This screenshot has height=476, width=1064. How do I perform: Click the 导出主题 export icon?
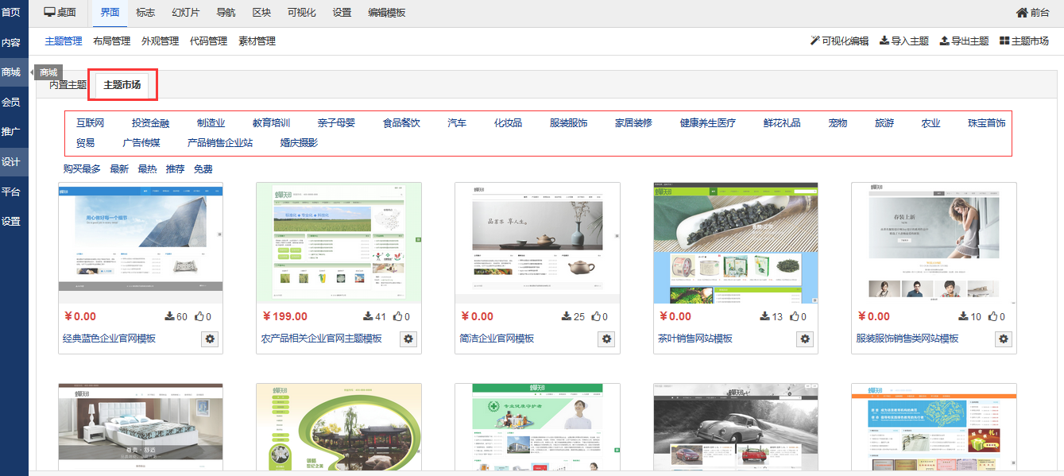tap(944, 41)
